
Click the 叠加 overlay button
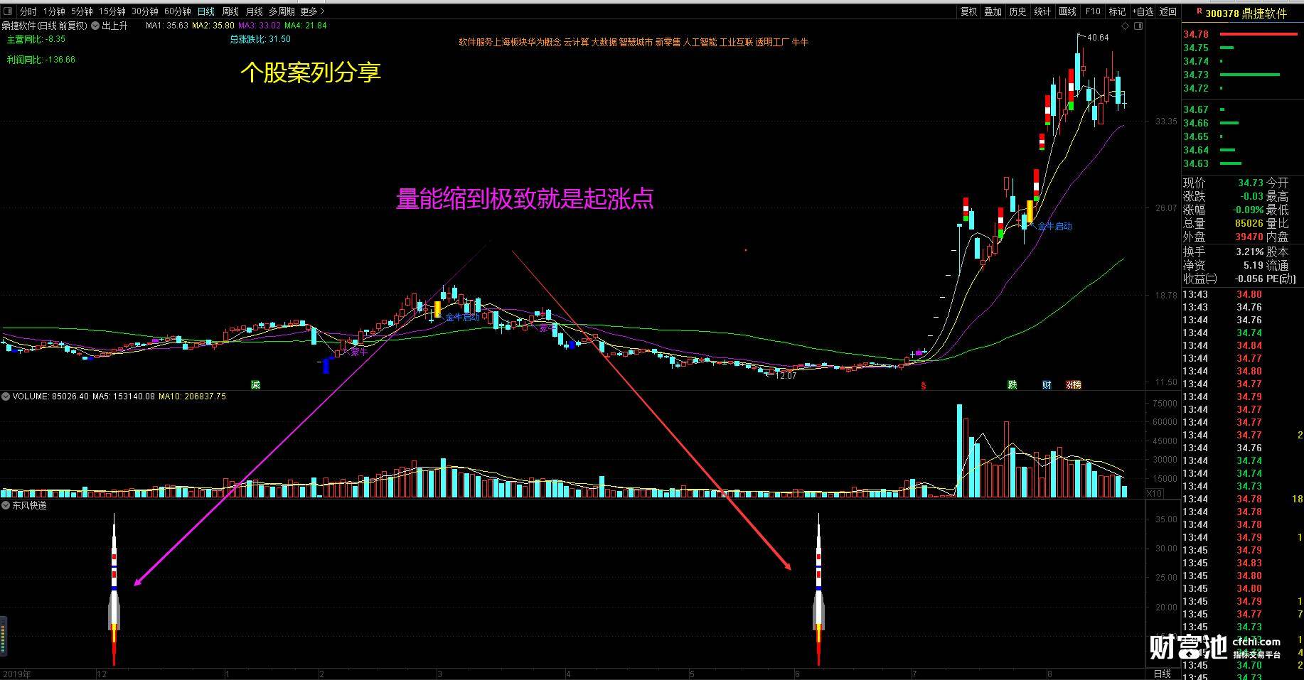coord(993,11)
